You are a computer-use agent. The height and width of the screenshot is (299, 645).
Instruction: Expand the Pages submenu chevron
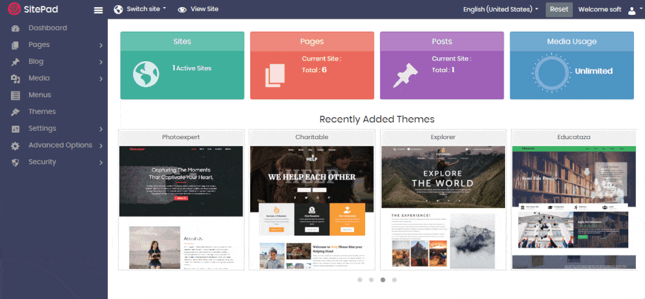[101, 45]
